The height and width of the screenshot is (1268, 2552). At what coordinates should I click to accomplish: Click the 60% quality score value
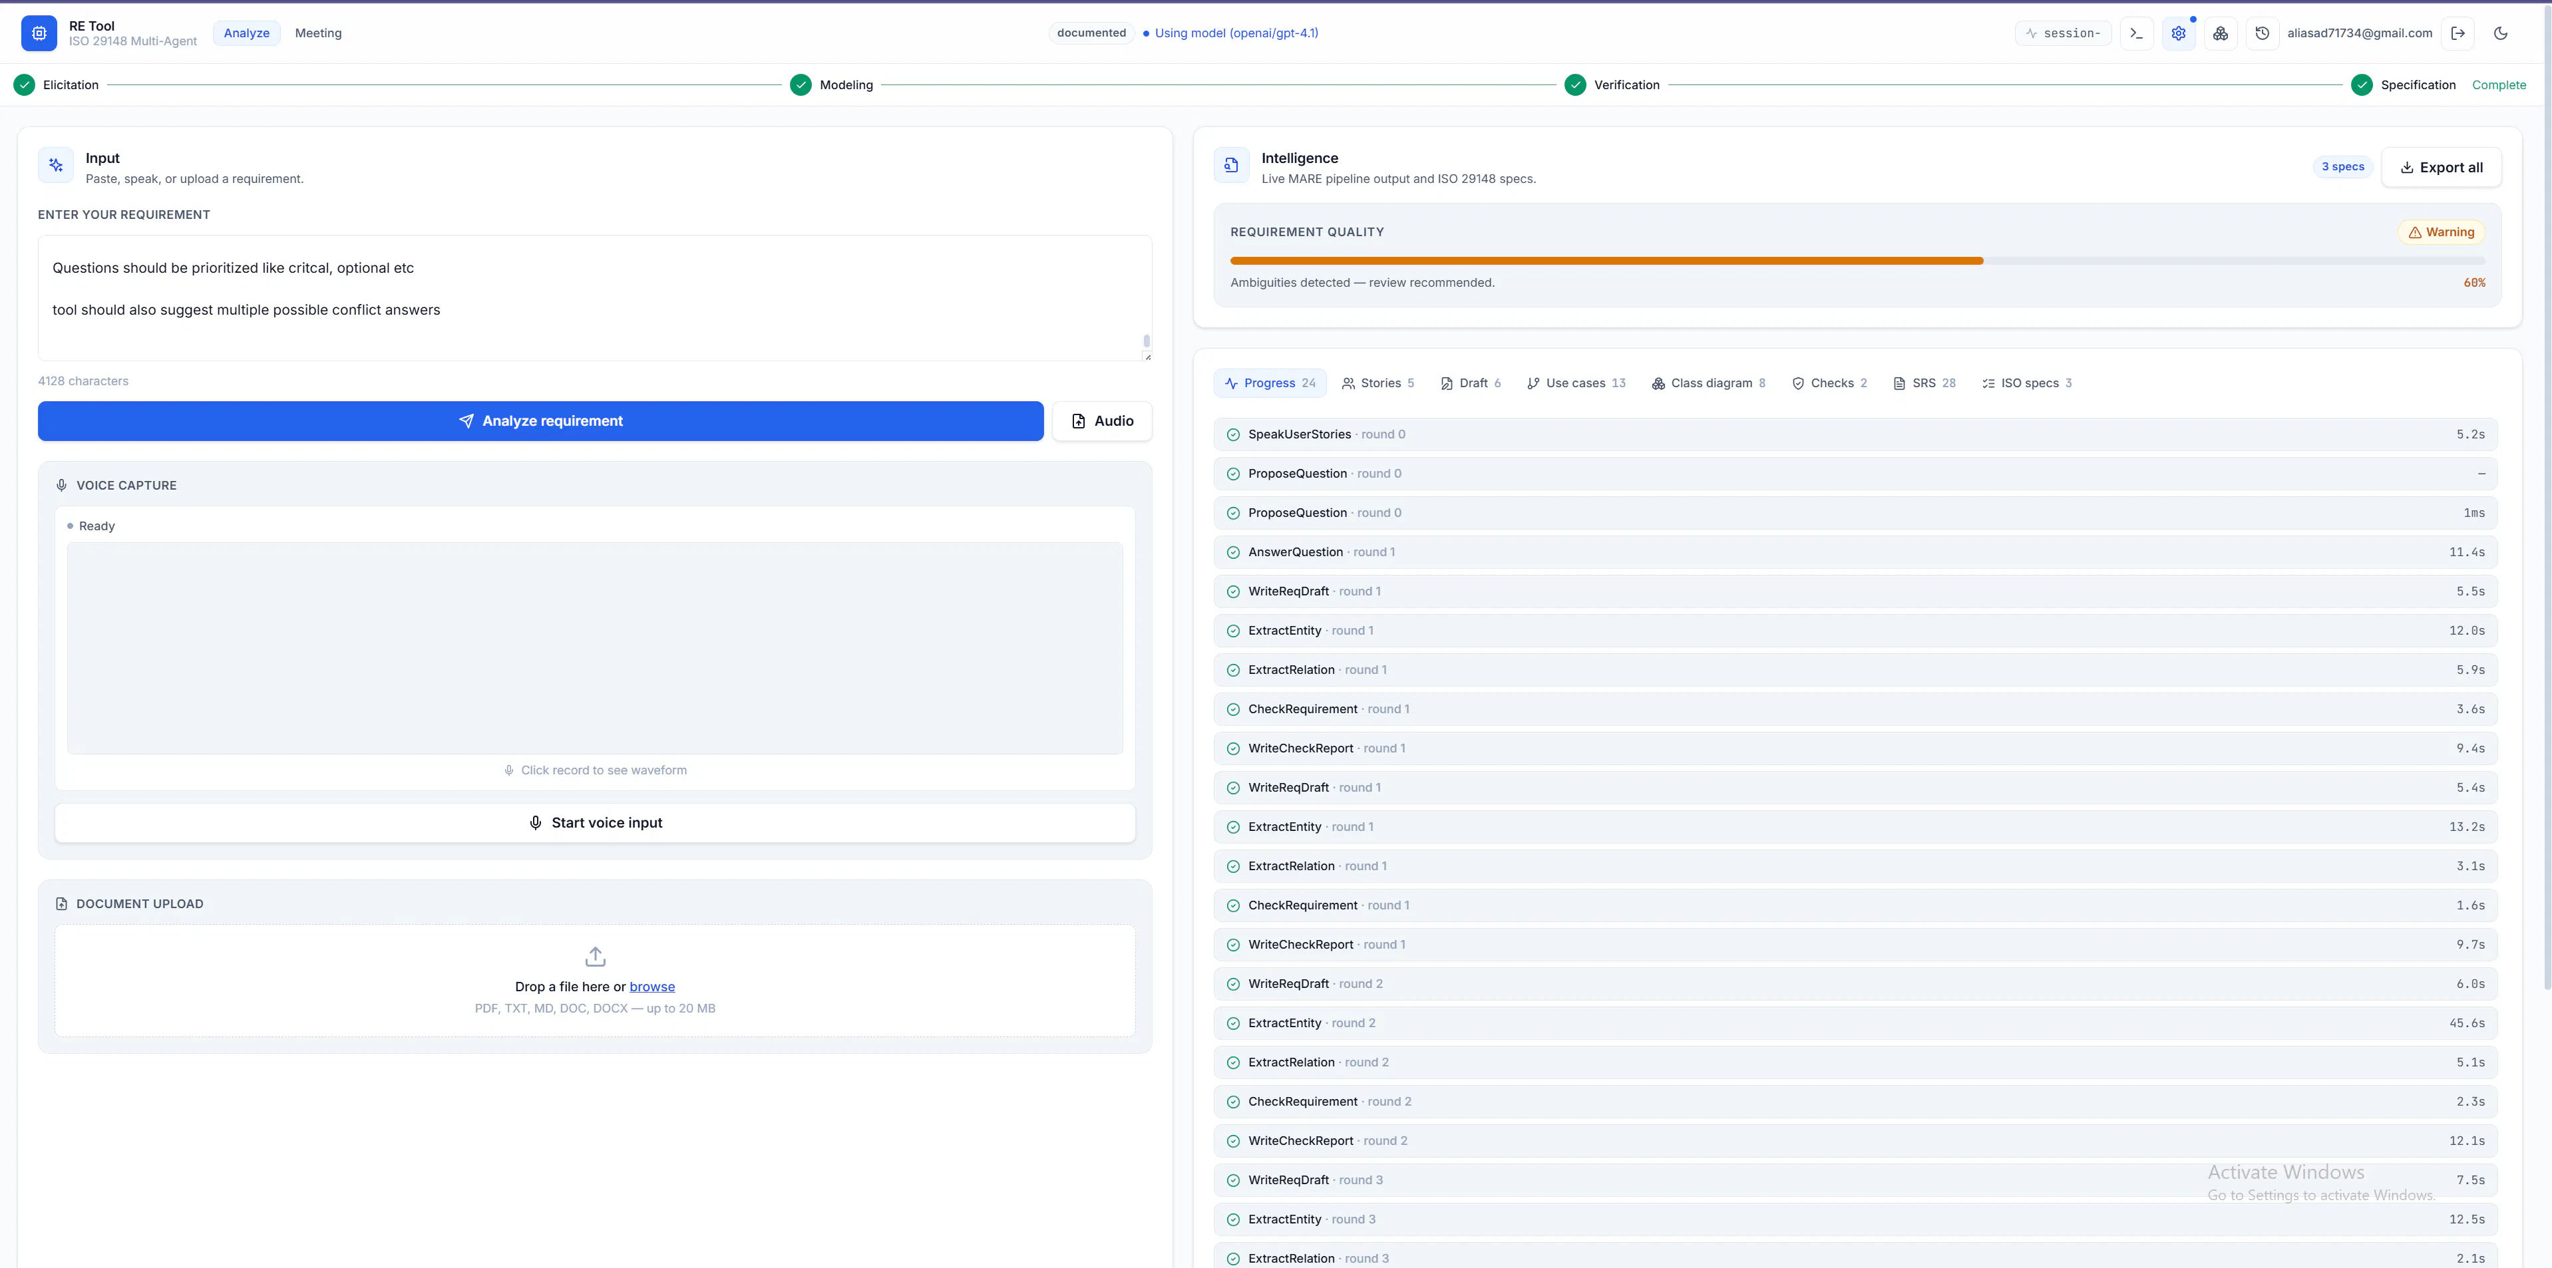2475,282
